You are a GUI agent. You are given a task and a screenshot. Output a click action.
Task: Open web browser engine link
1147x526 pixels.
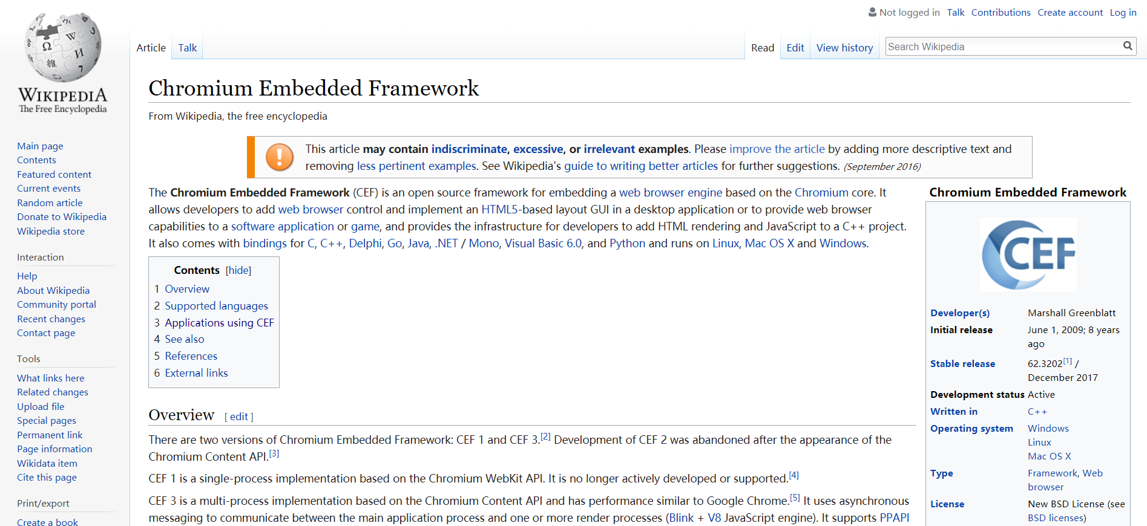click(x=671, y=192)
